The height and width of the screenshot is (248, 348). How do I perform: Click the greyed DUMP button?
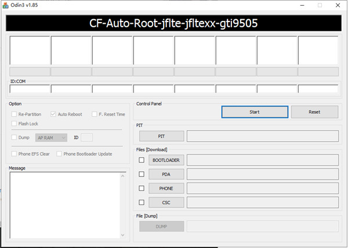[162, 227]
